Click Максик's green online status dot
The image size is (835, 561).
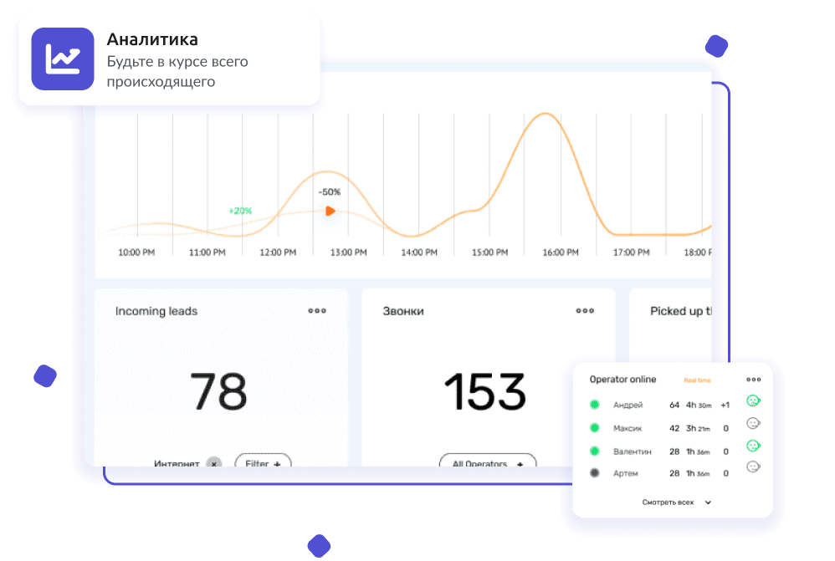595,428
